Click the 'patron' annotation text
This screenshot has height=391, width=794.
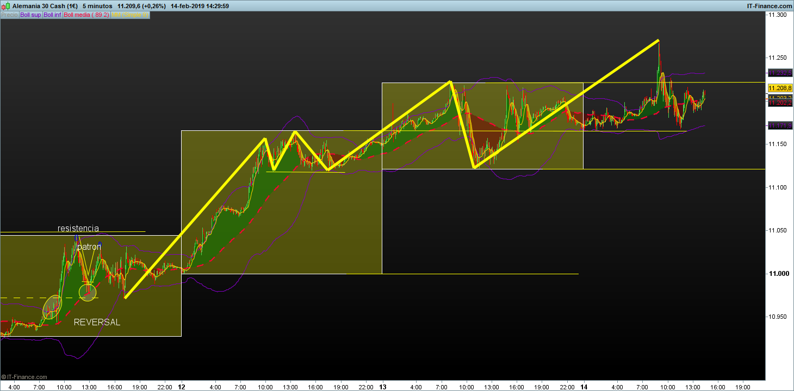(x=89, y=247)
